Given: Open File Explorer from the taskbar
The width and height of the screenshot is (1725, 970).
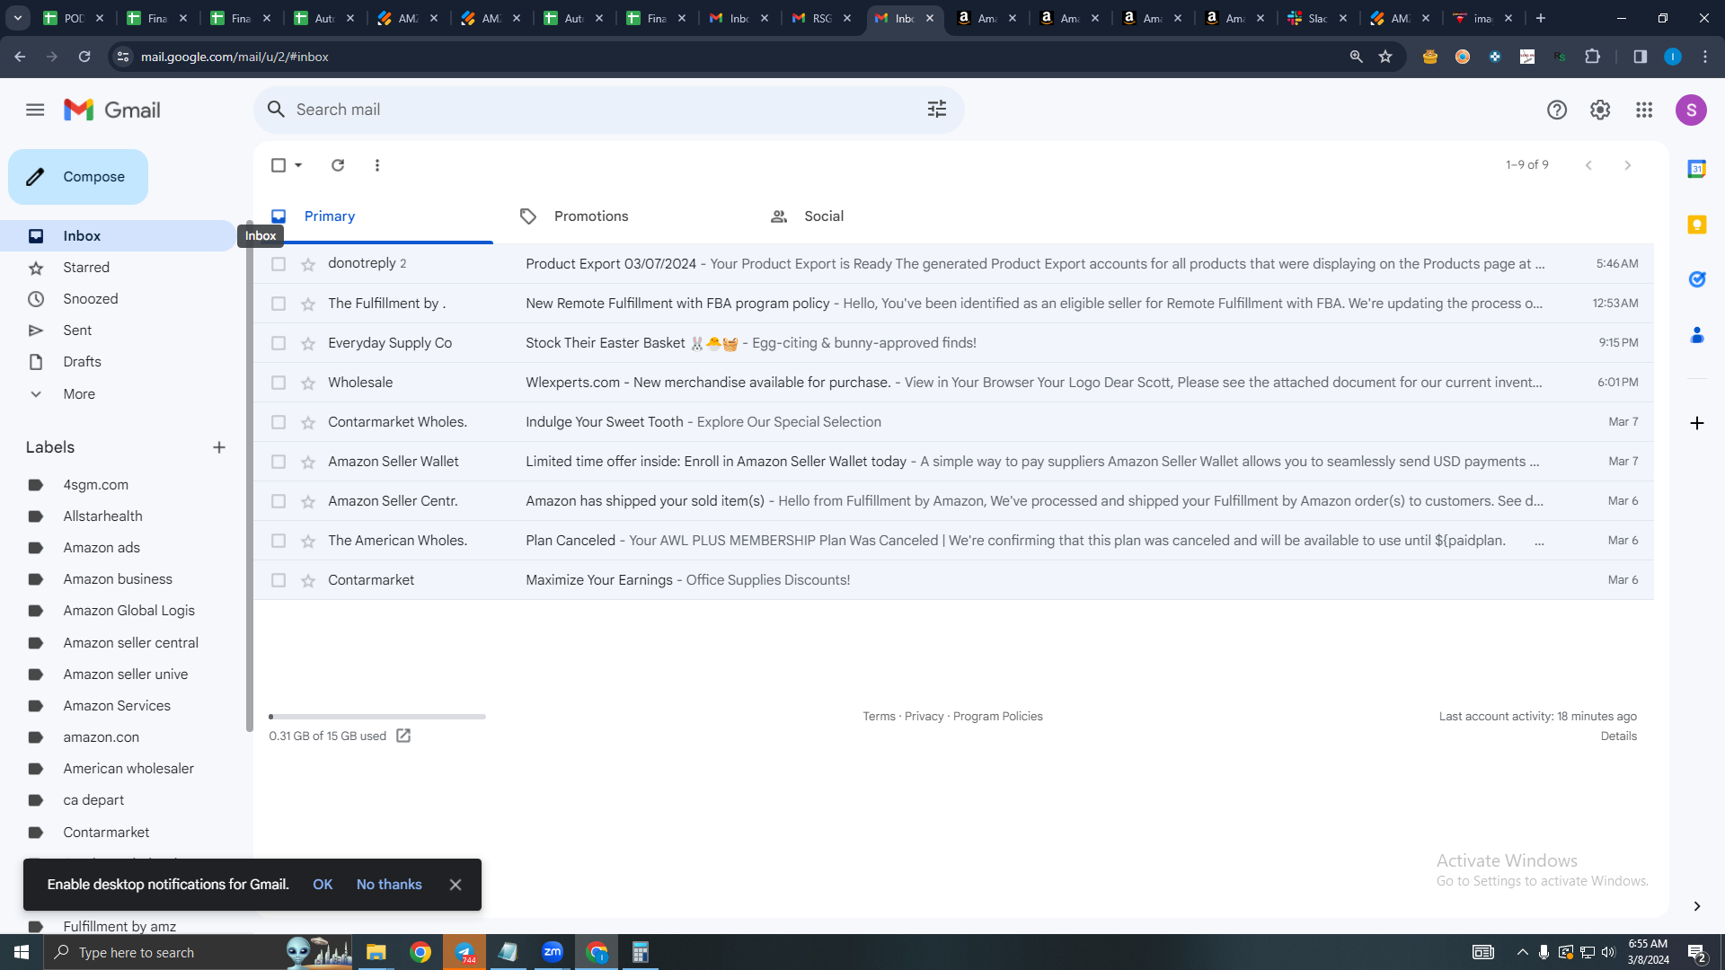Looking at the screenshot, I should tap(376, 952).
